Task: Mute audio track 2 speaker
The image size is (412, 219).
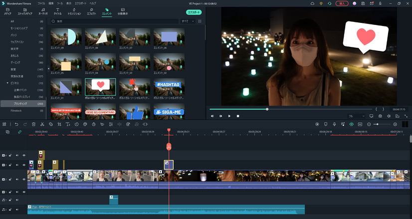Action: click(x=17, y=210)
